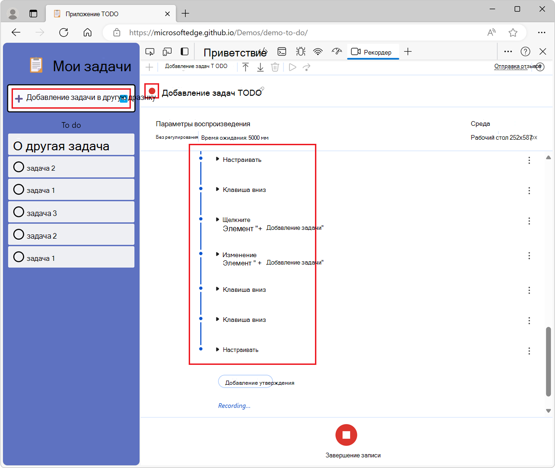
Task: Open Customize DevTools ellipsis menu
Action: pyautogui.click(x=508, y=52)
